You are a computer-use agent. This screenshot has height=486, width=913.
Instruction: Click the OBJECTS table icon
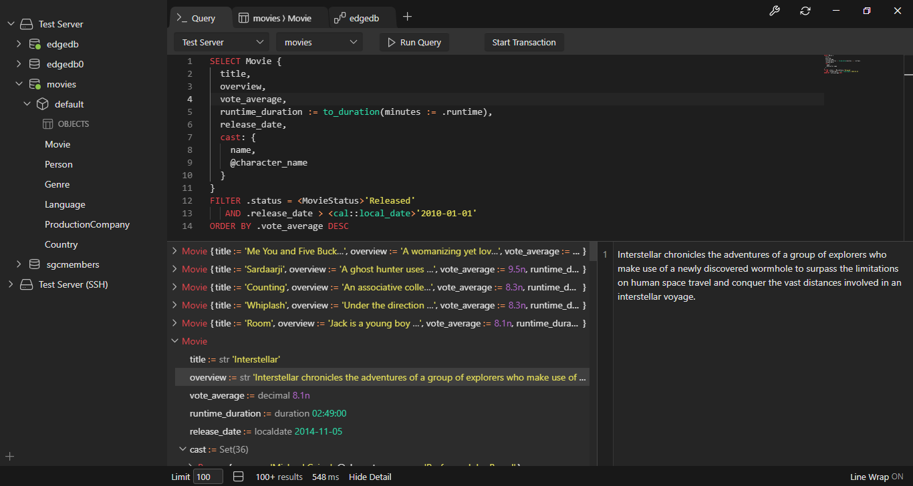pos(47,124)
